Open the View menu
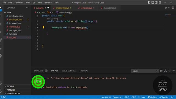This screenshot has height=99, width=176. click(28, 2)
